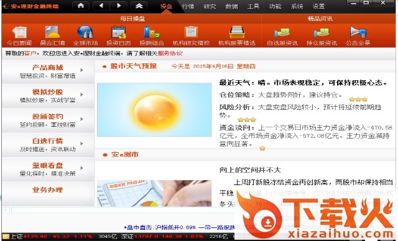Open the 投顾组合 portfolio icon
Viewport: 398px width, 241px height.
152,32
